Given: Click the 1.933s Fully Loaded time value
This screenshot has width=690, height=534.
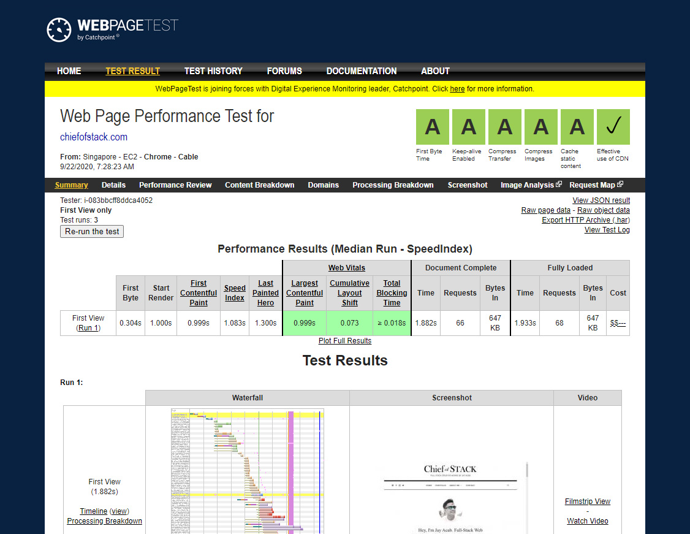Looking at the screenshot, I should click(525, 323).
